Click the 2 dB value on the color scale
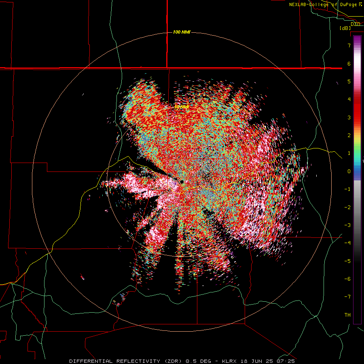 coord(349,135)
